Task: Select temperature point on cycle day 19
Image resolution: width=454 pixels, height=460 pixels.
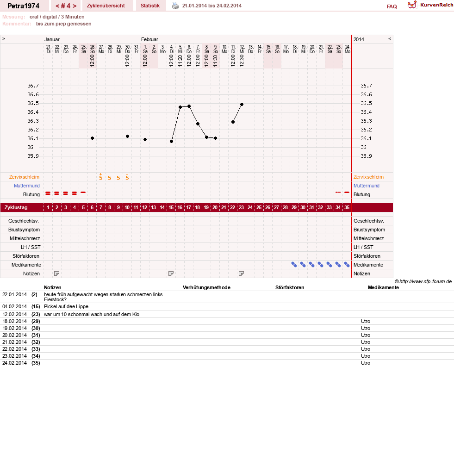Action: click(x=206, y=137)
